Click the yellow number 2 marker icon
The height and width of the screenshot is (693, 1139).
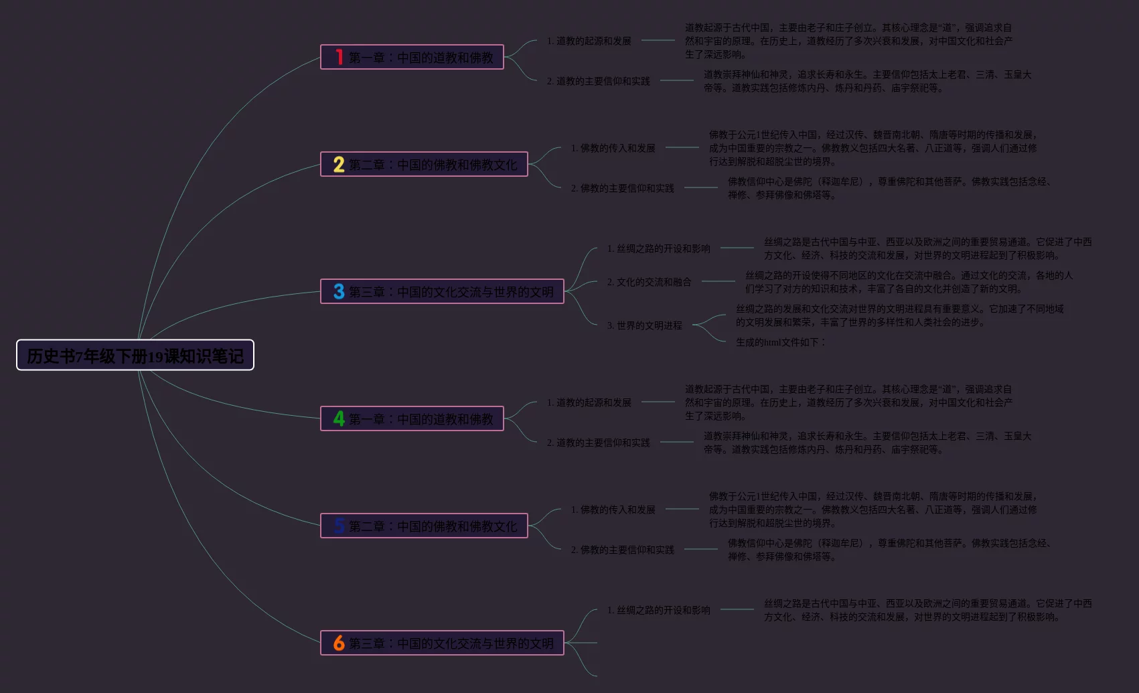[339, 164]
